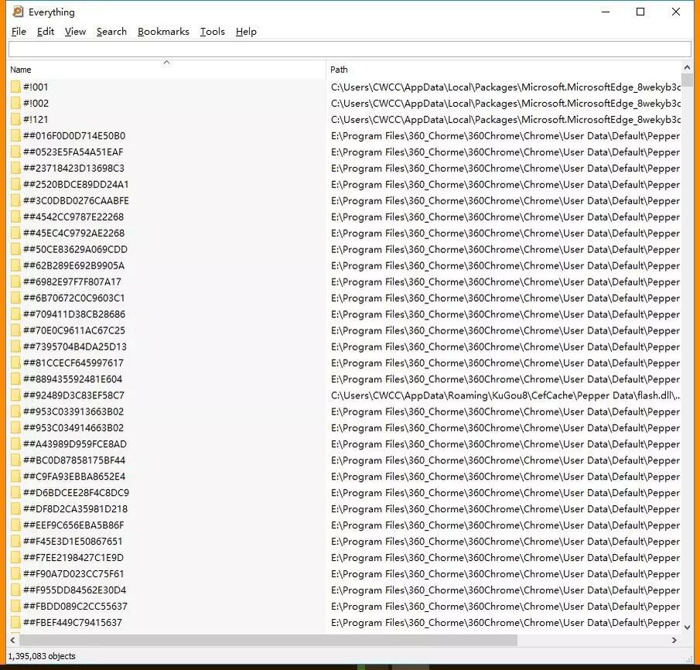
Task: Click the search input box
Action: click(350, 50)
